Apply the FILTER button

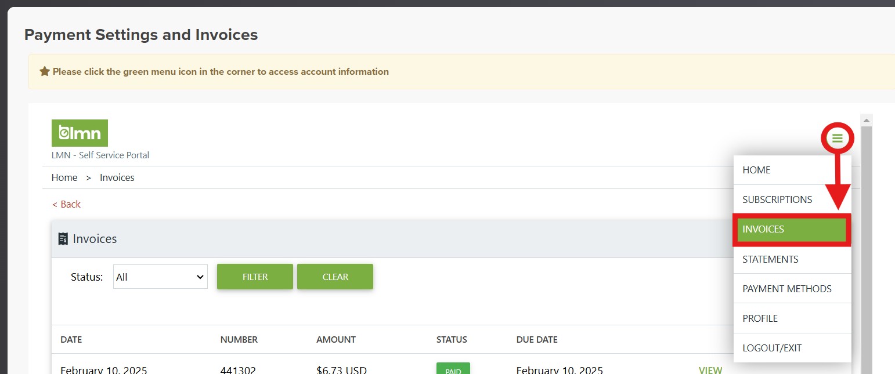pyautogui.click(x=255, y=277)
